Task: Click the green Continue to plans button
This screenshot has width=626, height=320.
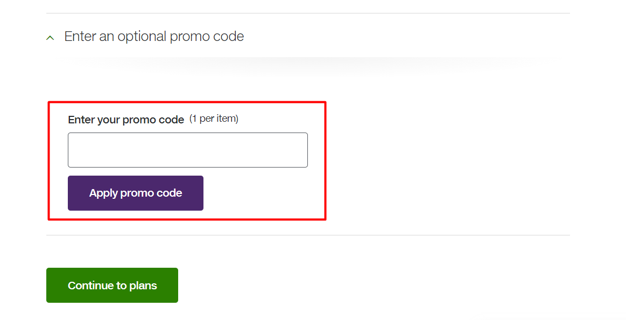Action: point(112,285)
